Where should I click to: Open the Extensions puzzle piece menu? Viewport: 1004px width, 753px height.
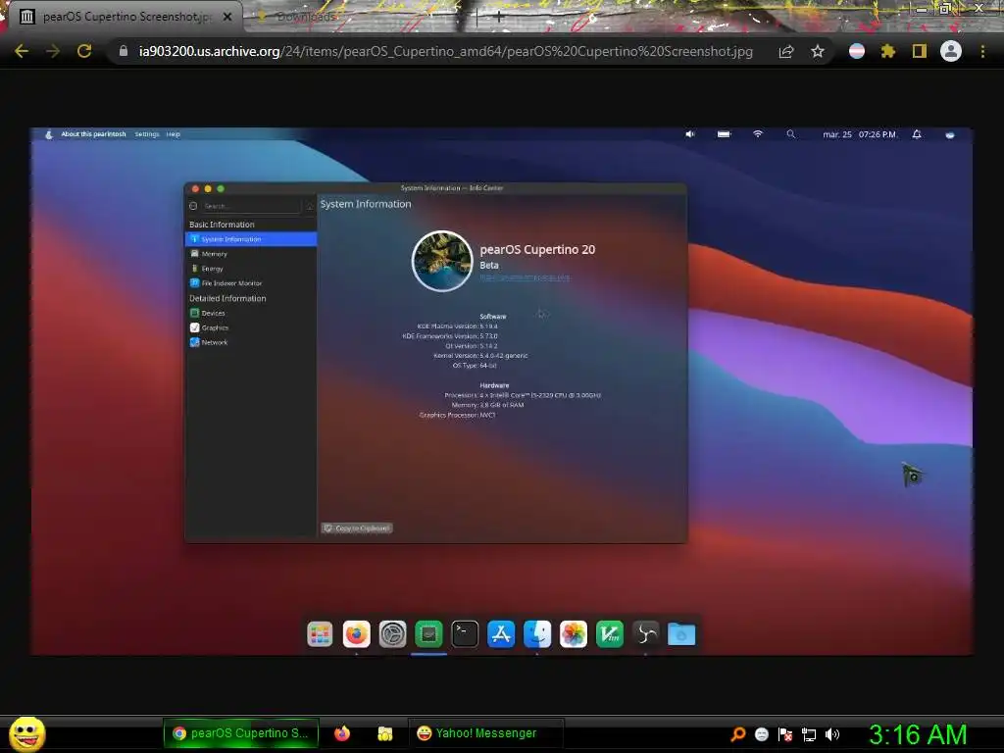click(887, 51)
